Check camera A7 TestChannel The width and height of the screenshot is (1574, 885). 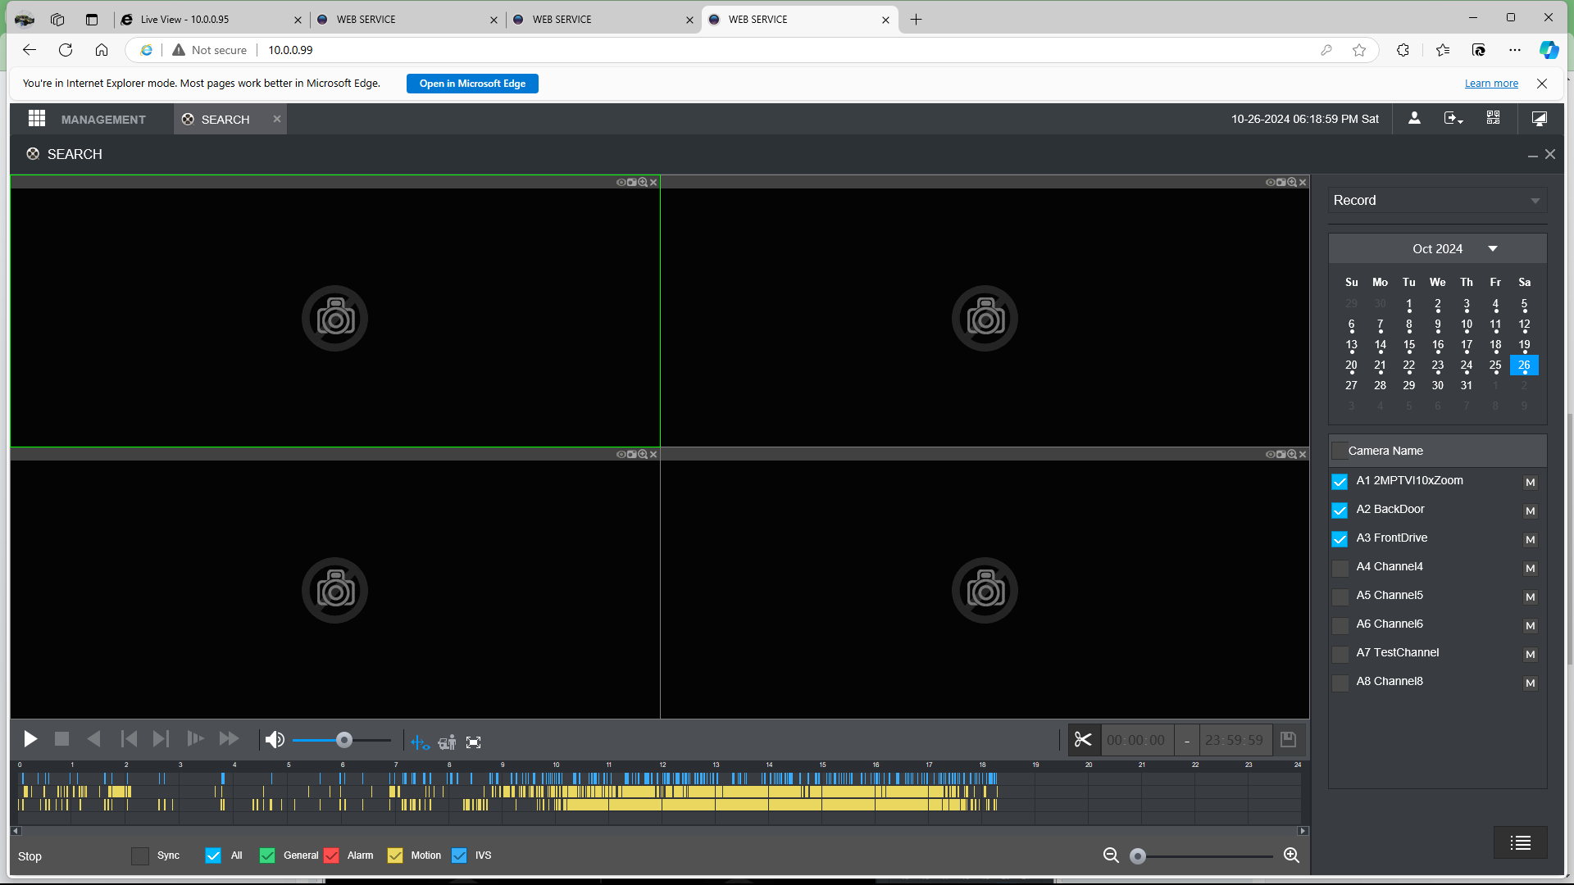point(1340,654)
